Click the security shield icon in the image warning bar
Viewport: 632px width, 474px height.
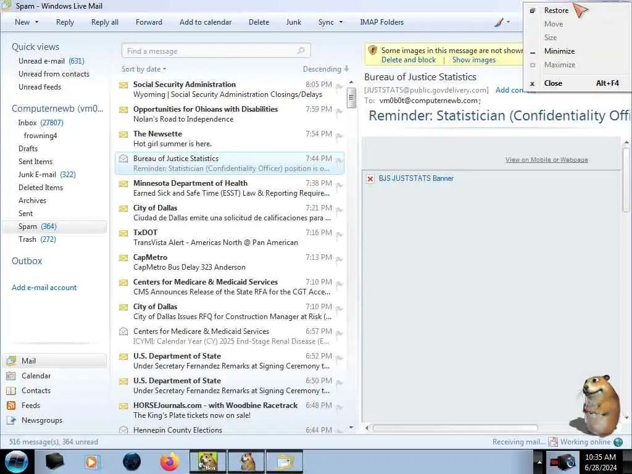[373, 51]
